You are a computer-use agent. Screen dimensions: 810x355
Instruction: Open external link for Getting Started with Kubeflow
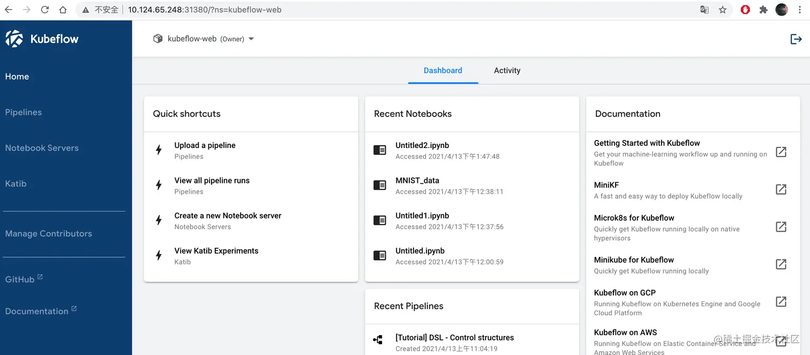(781, 152)
